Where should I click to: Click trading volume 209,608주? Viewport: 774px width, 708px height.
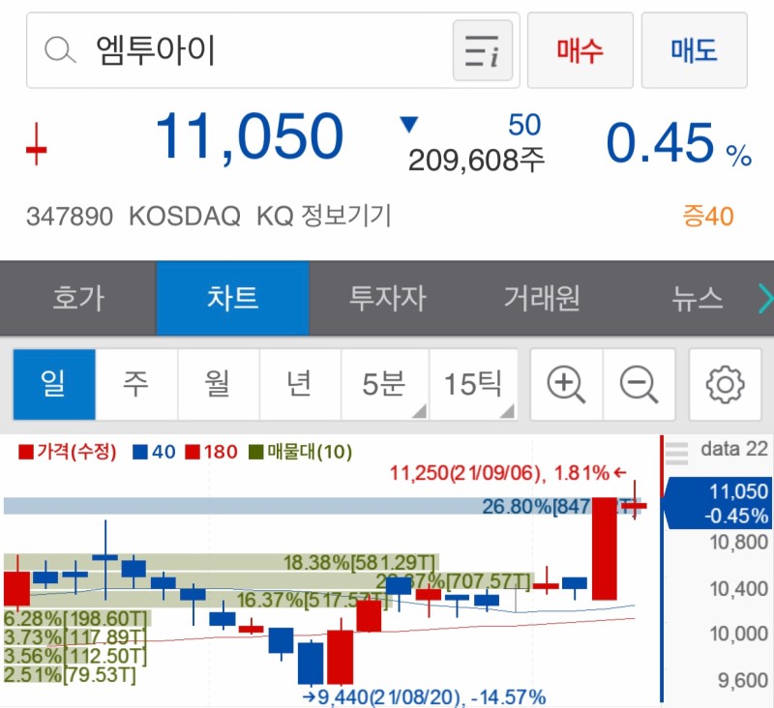click(476, 161)
